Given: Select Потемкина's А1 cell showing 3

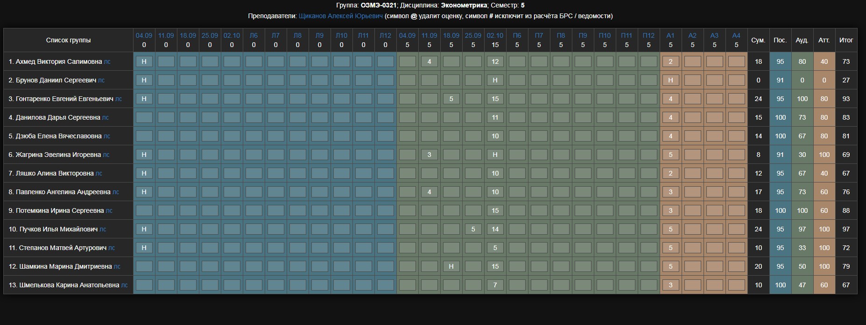Looking at the screenshot, I should tap(670, 210).
